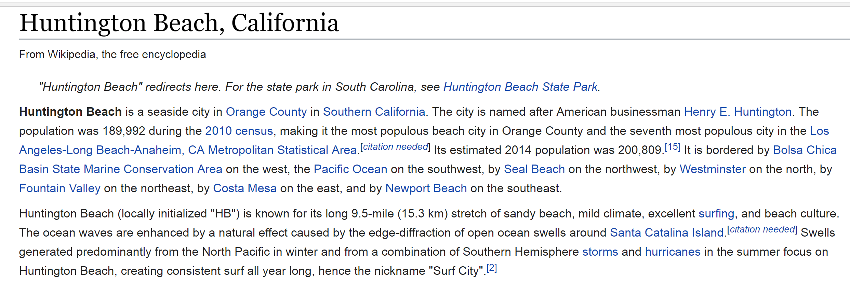The width and height of the screenshot is (850, 283).
Task: Click the page title Huntington Beach, California
Action: [x=179, y=23]
